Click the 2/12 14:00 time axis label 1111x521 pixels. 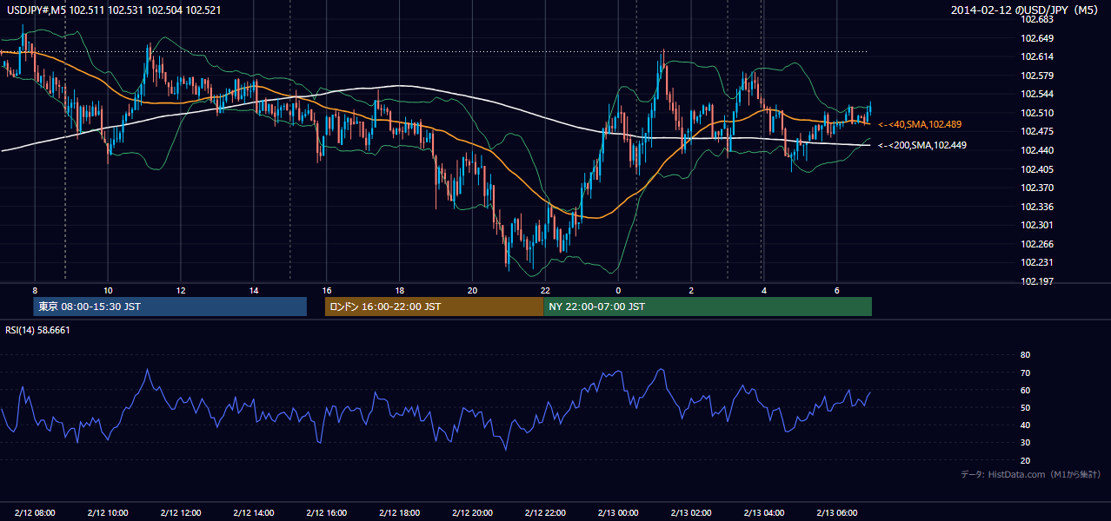(x=254, y=513)
